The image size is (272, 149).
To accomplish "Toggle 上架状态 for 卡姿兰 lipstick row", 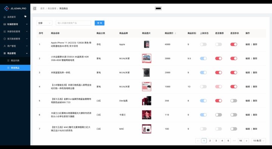I will coord(203,115).
